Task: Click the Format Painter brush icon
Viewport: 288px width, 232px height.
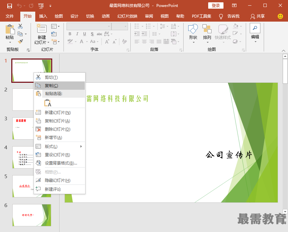Action: pos(20,42)
